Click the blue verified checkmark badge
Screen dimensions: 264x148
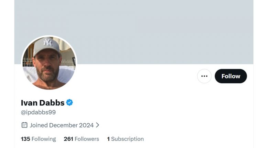(x=69, y=102)
